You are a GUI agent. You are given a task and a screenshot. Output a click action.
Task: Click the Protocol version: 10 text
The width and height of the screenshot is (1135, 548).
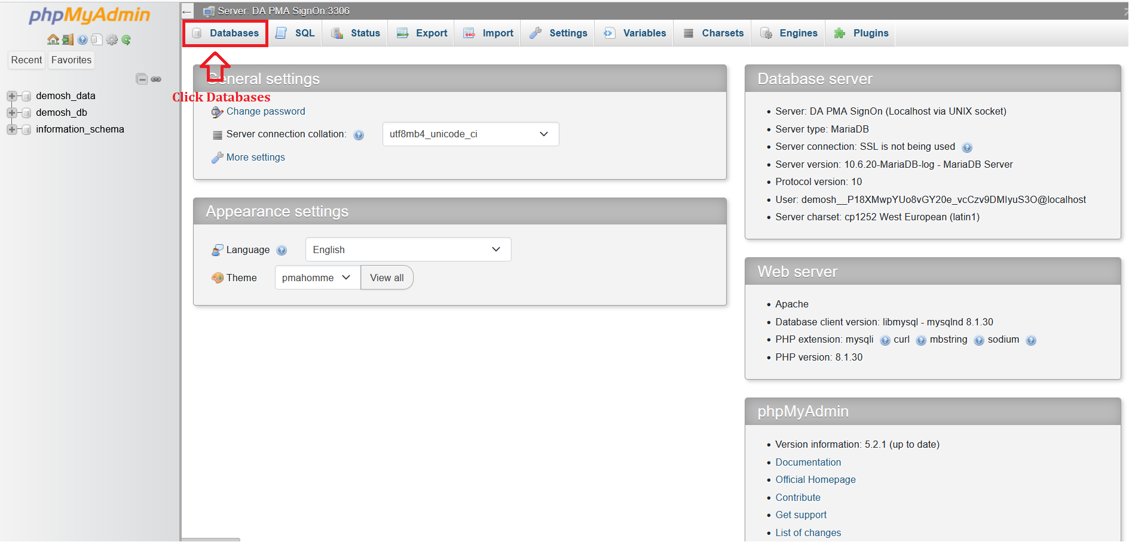818,182
